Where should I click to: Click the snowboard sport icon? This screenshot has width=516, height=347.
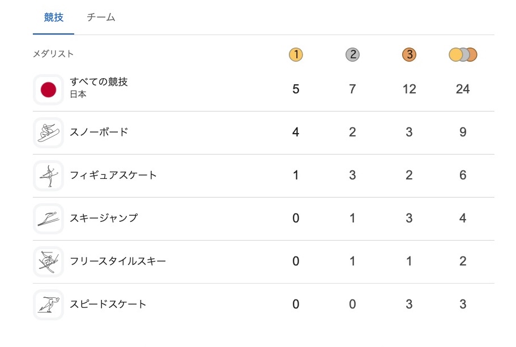point(48,132)
